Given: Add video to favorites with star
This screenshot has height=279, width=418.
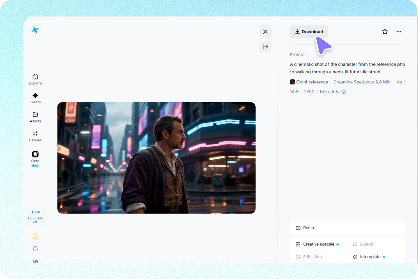Looking at the screenshot, I should pos(385,32).
